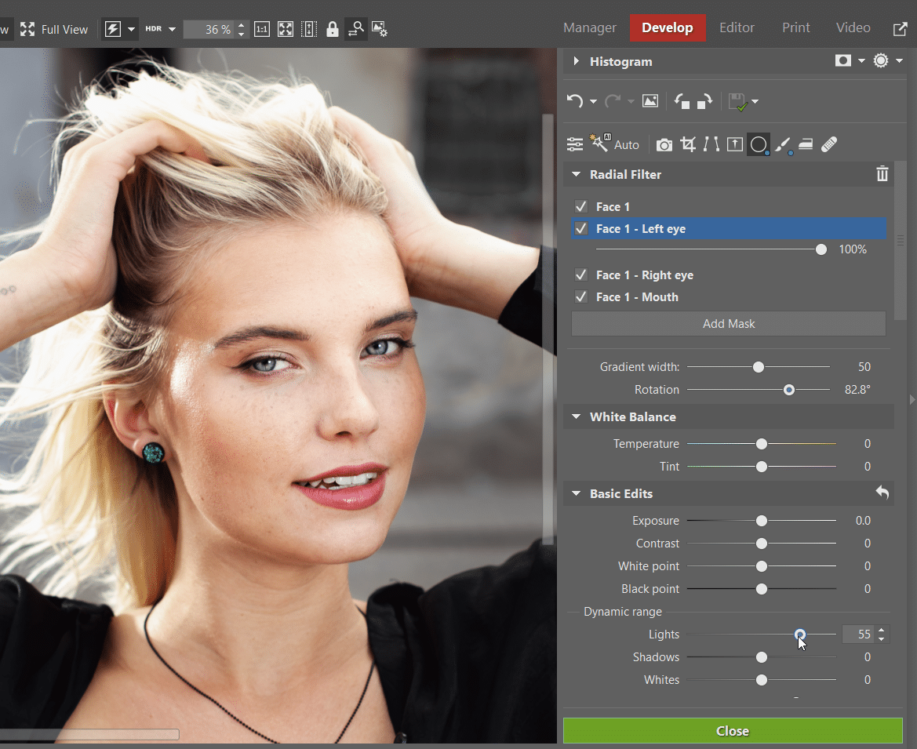Switch to the Manager module
Image resolution: width=917 pixels, height=749 pixels.
(x=589, y=27)
